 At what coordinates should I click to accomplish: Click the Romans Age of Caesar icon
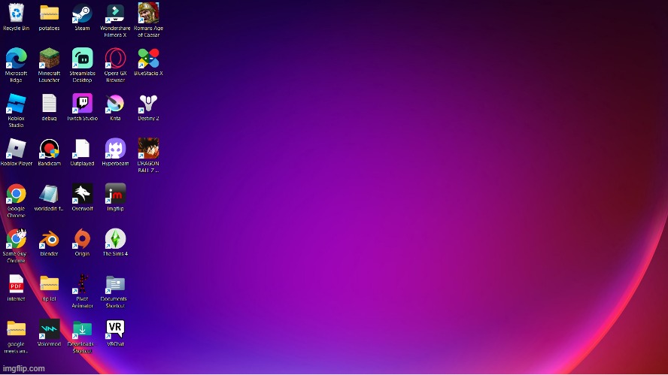[x=148, y=14]
